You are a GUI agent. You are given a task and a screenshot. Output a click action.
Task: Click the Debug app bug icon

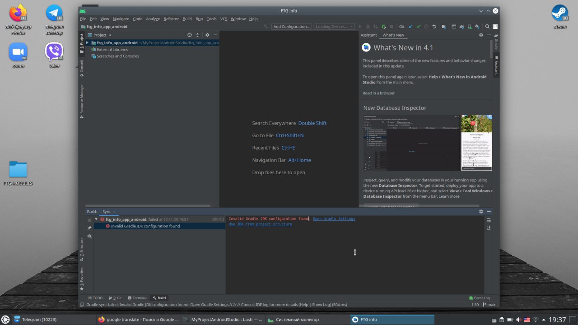(x=368, y=27)
